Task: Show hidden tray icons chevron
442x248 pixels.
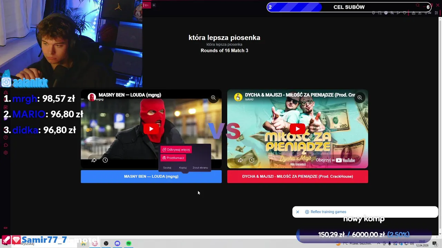Action: tap(378, 244)
